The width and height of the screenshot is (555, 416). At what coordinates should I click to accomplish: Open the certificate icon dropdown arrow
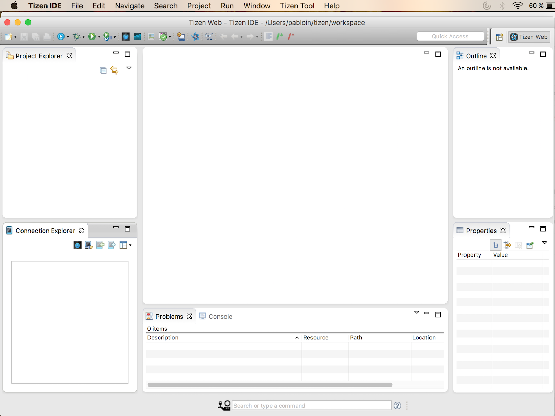(170, 37)
